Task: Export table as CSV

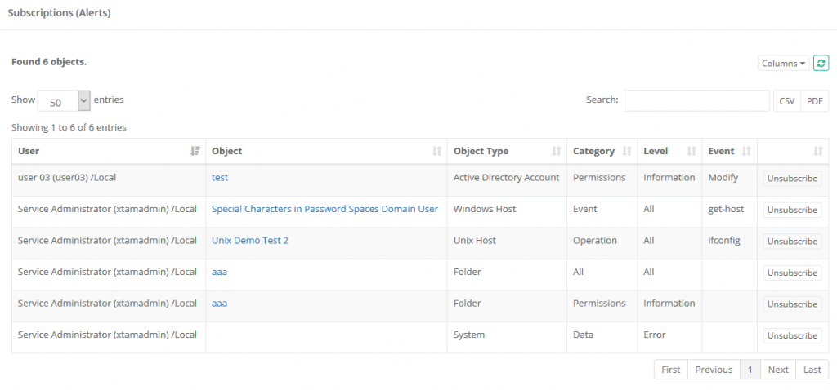Action: 786,101
